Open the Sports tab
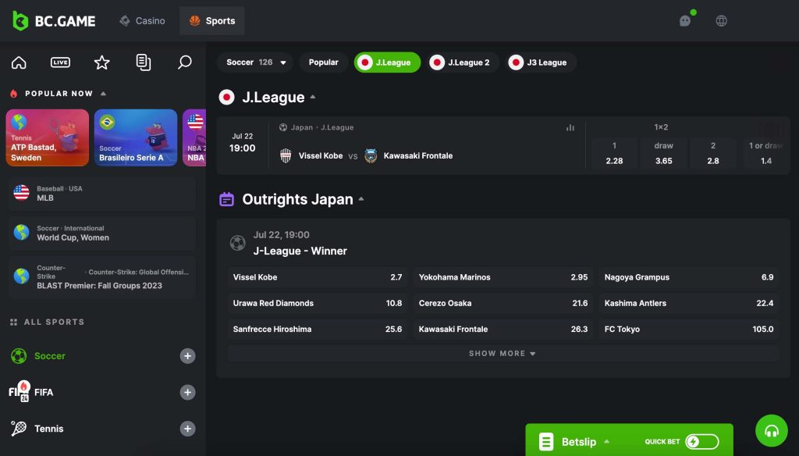This screenshot has height=456, width=799. click(212, 21)
